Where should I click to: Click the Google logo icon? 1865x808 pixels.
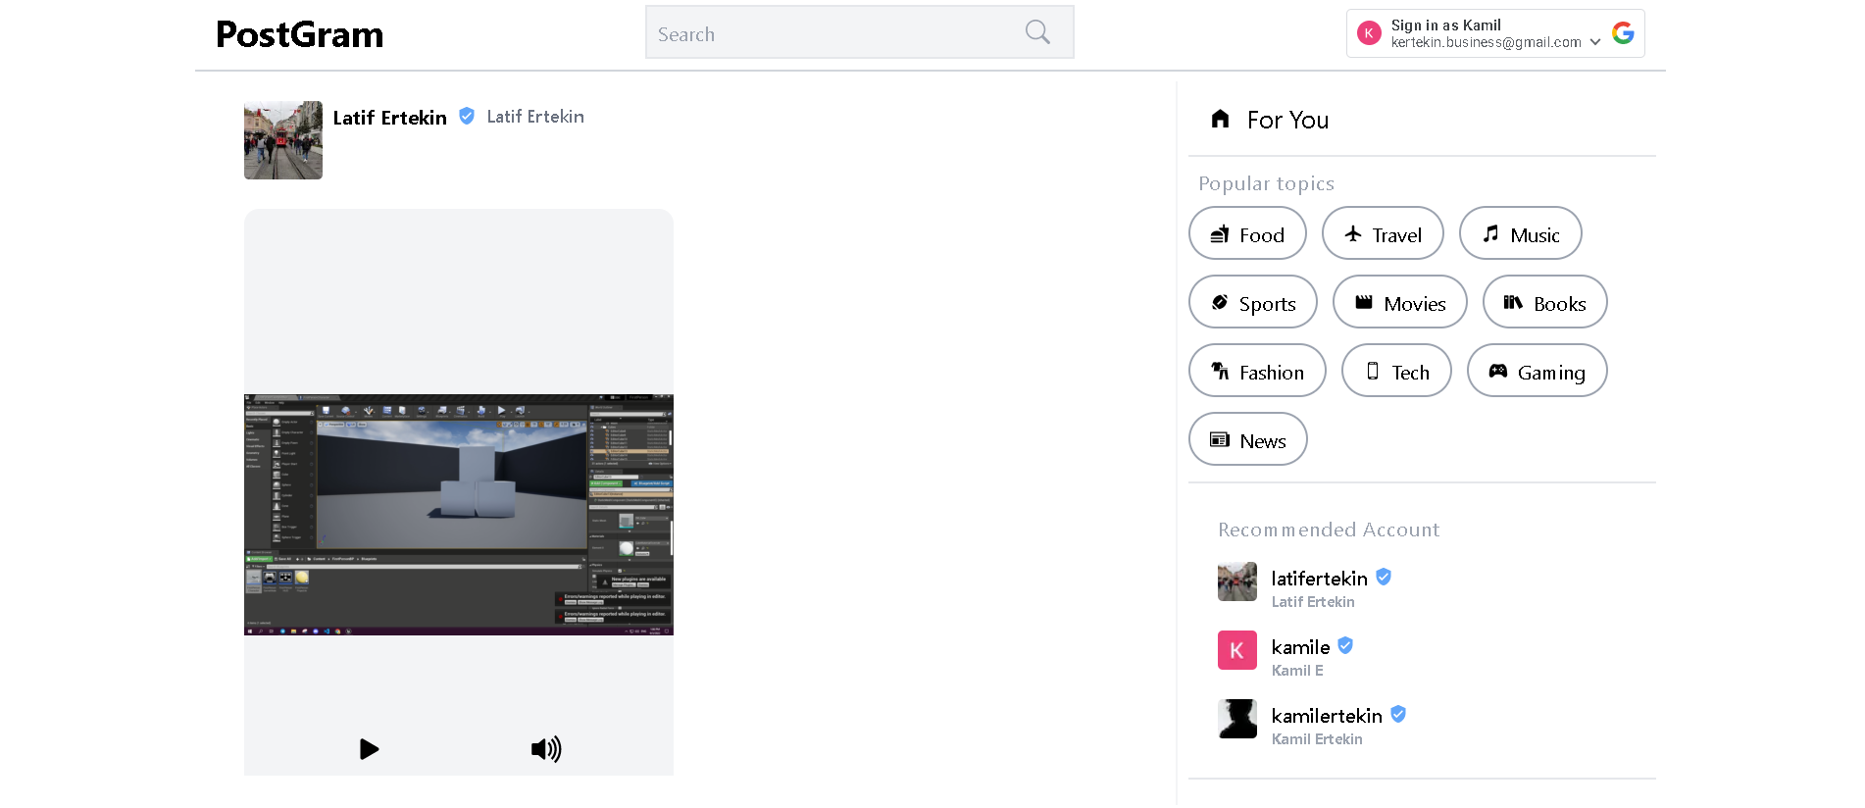[1623, 33]
